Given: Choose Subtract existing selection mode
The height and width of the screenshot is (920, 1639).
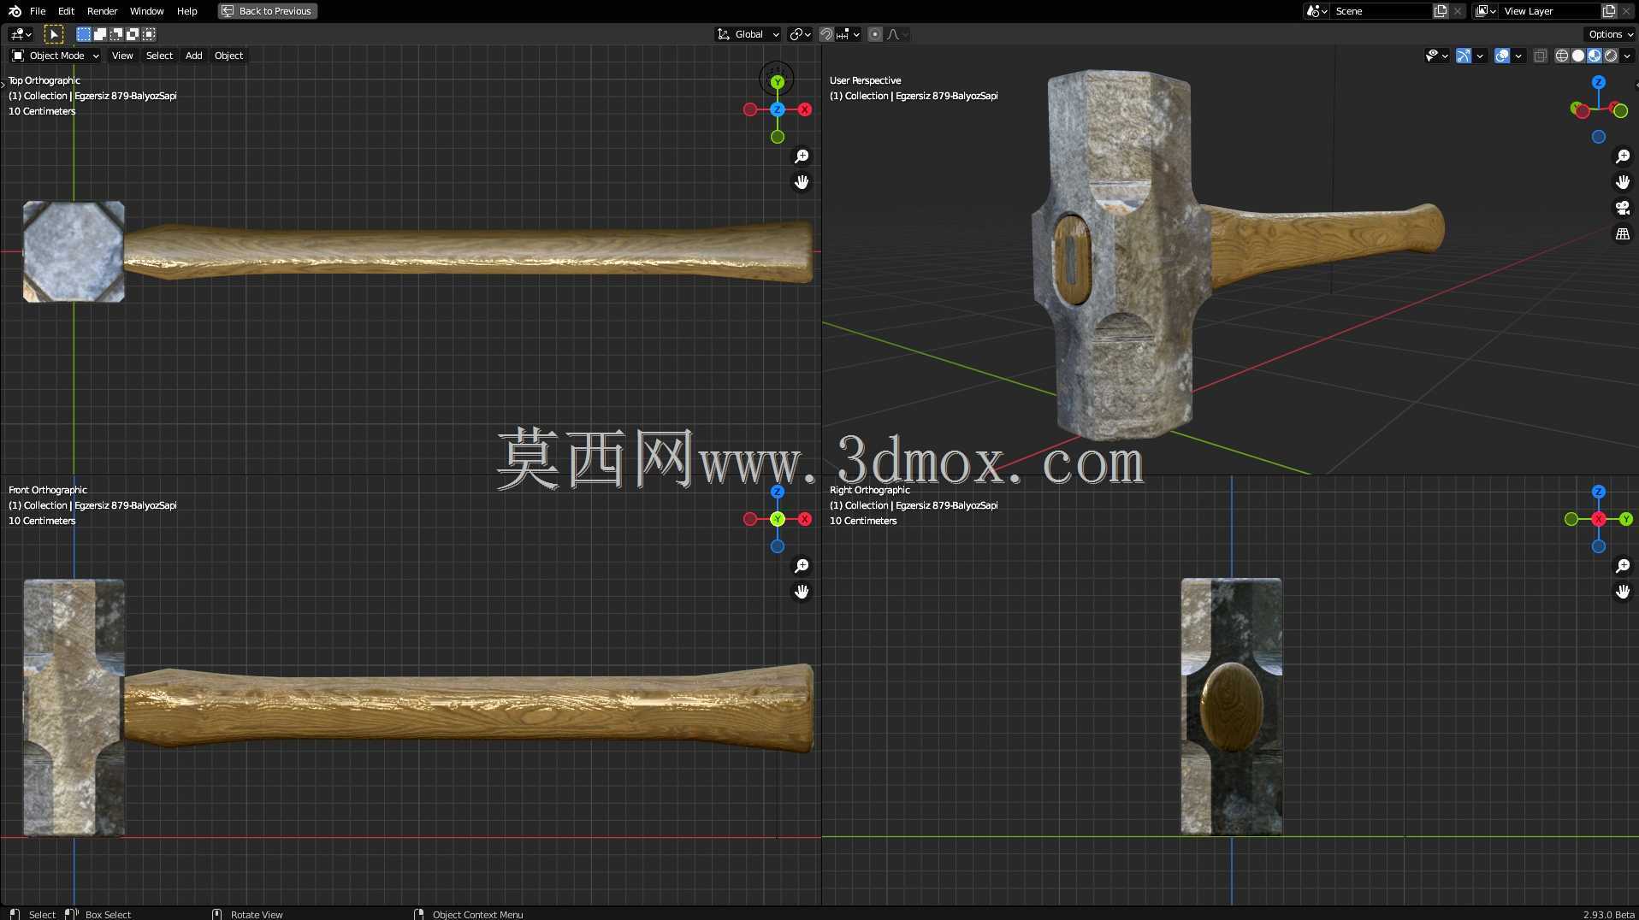Looking at the screenshot, I should [116, 34].
